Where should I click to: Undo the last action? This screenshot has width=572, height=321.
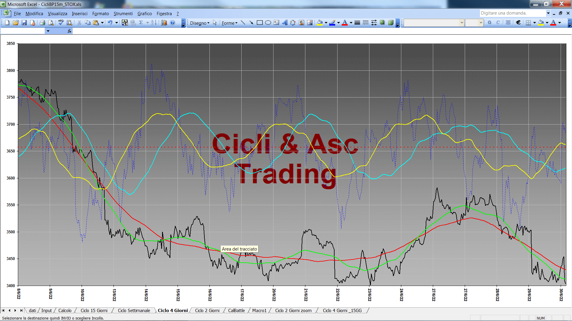pos(110,23)
